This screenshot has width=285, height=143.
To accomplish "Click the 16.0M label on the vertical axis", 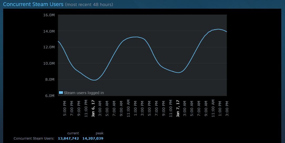I will (49, 15).
